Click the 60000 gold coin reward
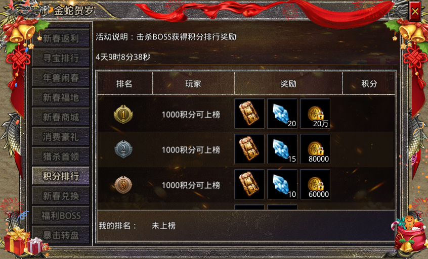428x259 pixels. [x=315, y=184]
